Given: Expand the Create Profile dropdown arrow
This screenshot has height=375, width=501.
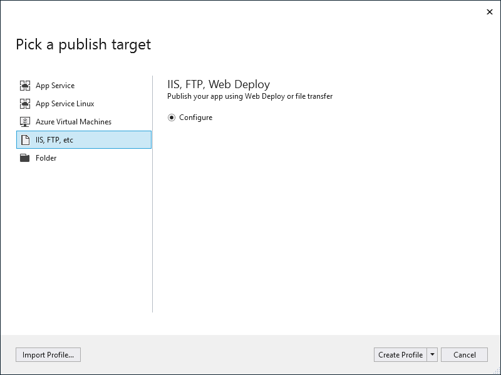Looking at the screenshot, I should (x=432, y=354).
